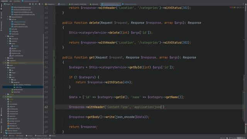Collapse the configs folder arrow

point(6,36)
